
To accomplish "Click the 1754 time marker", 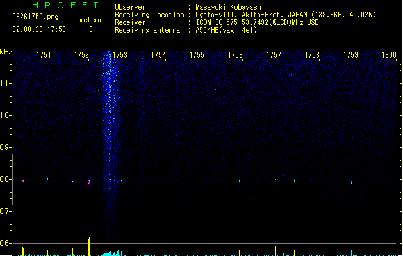I will (x=159, y=55).
